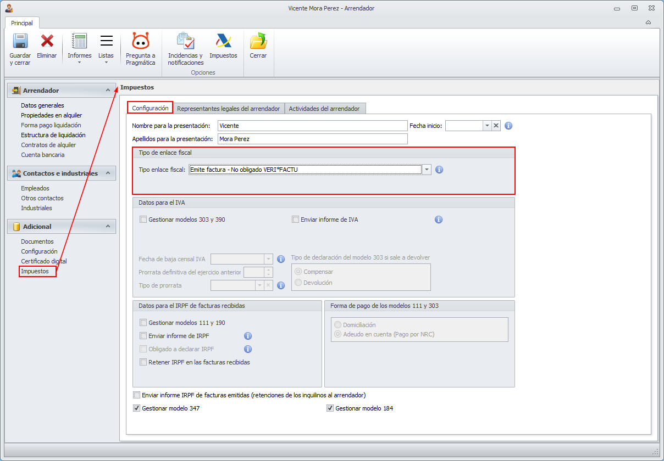Uncheck Gestionar modelo 184

pos(330,408)
